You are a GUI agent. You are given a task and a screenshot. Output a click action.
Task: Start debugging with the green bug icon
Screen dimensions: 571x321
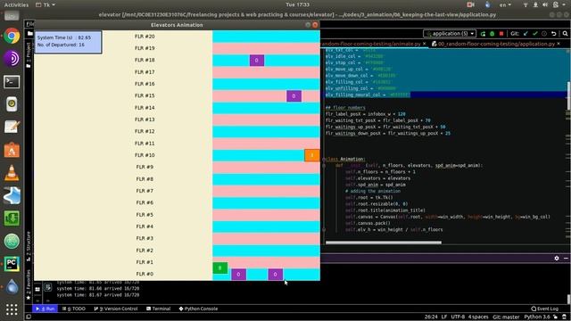[x=492, y=34]
